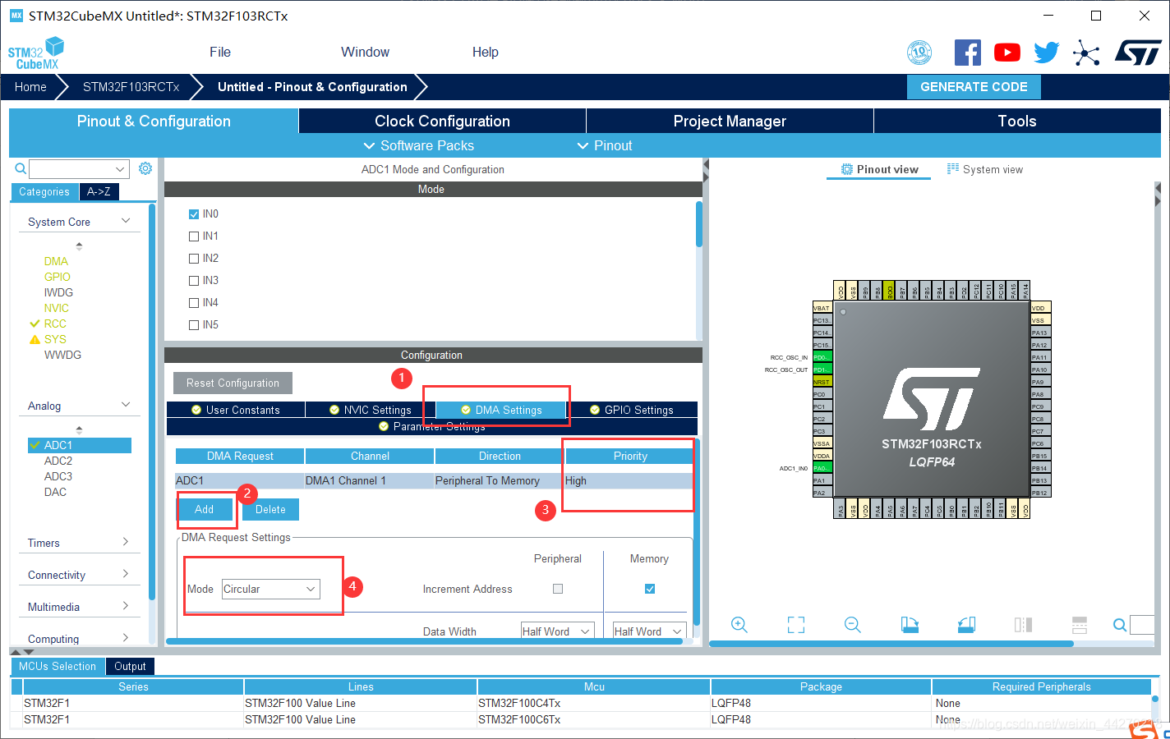Zoom out on the chip pinout
Viewport: 1170px width, 739px height.
(x=853, y=625)
